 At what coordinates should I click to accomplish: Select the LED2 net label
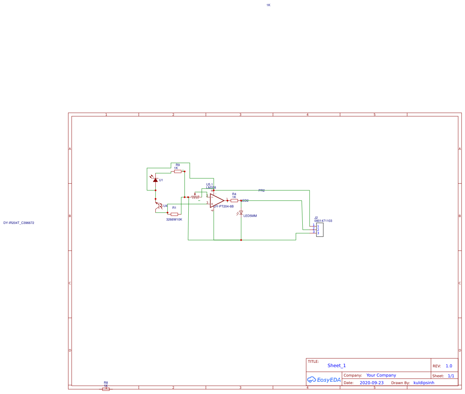(245, 200)
